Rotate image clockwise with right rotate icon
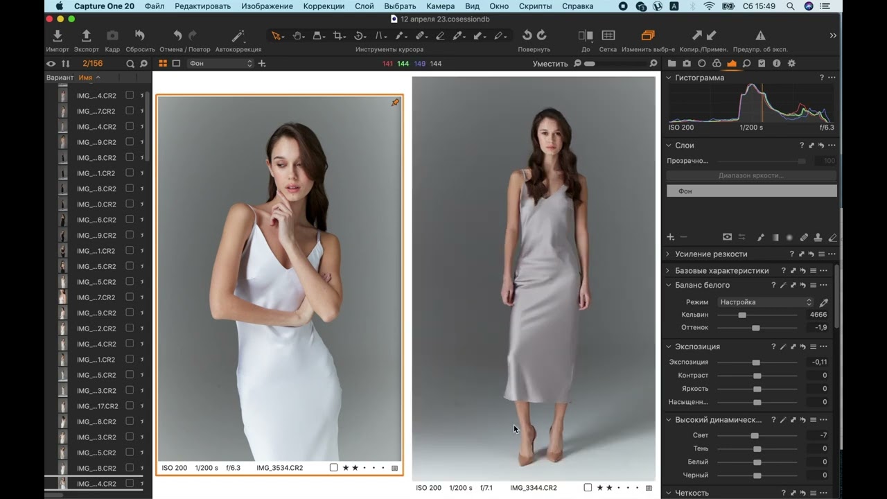 point(541,35)
